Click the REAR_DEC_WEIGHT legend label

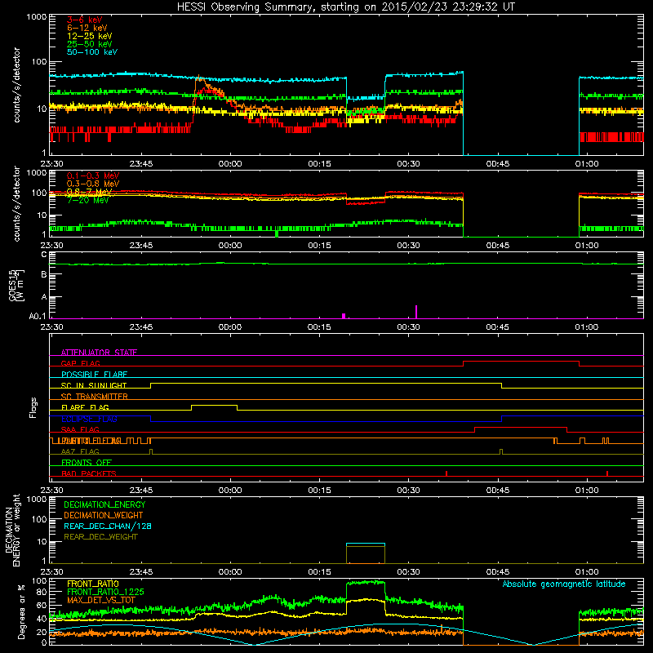click(x=100, y=537)
